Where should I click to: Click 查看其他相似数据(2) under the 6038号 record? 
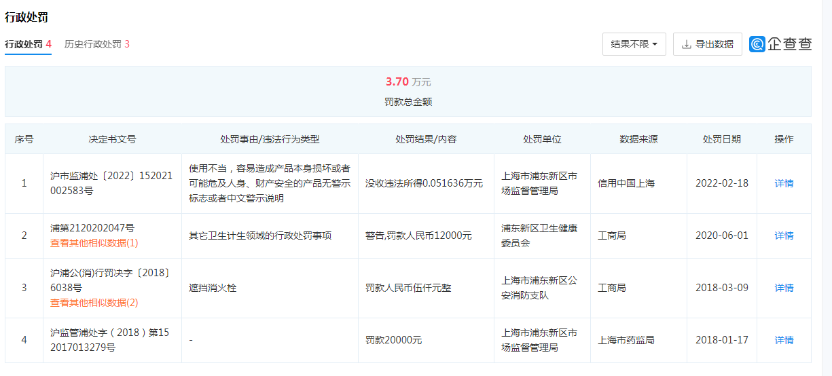point(94,303)
